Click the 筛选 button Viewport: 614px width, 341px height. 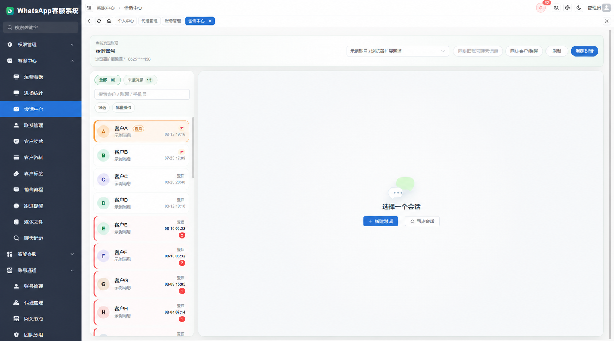click(x=102, y=108)
